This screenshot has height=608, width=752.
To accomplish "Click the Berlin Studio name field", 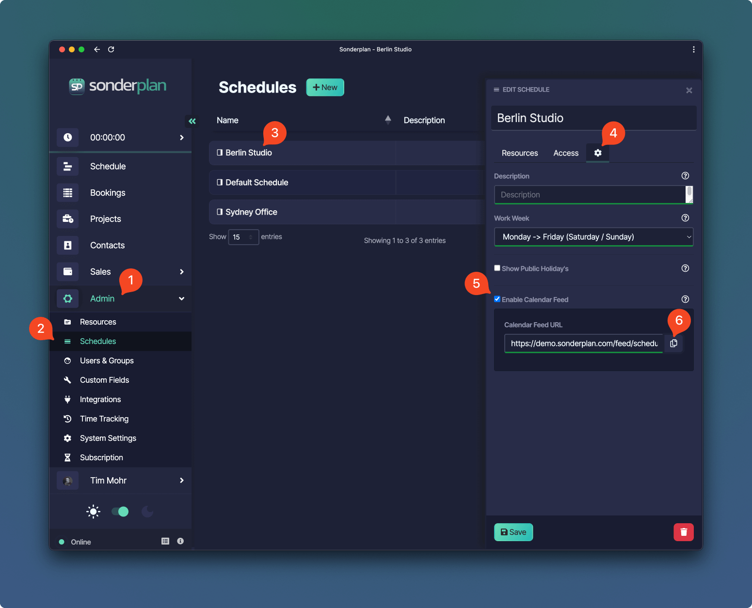I will pos(593,118).
